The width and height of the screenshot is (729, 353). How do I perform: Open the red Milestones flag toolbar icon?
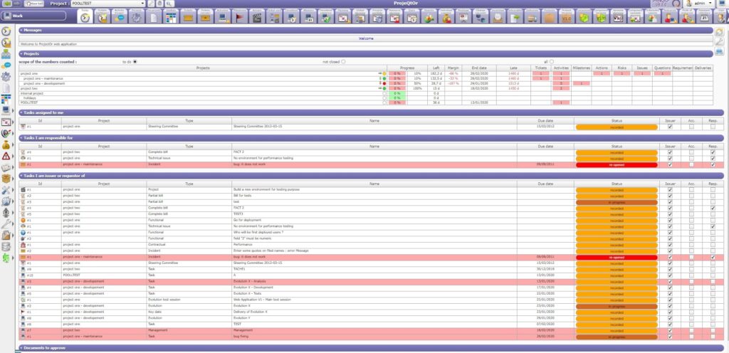pyautogui.click(x=239, y=17)
